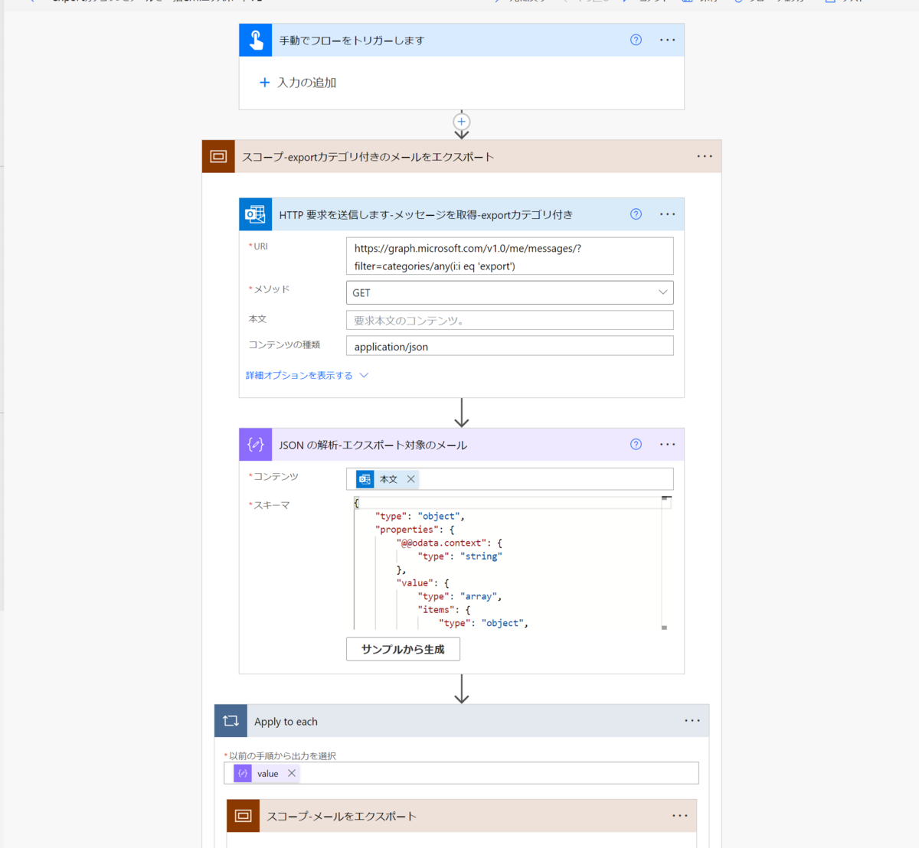Collapse the HTTP 要求を送信します action header
Screen dimensions: 919x848
(461, 214)
